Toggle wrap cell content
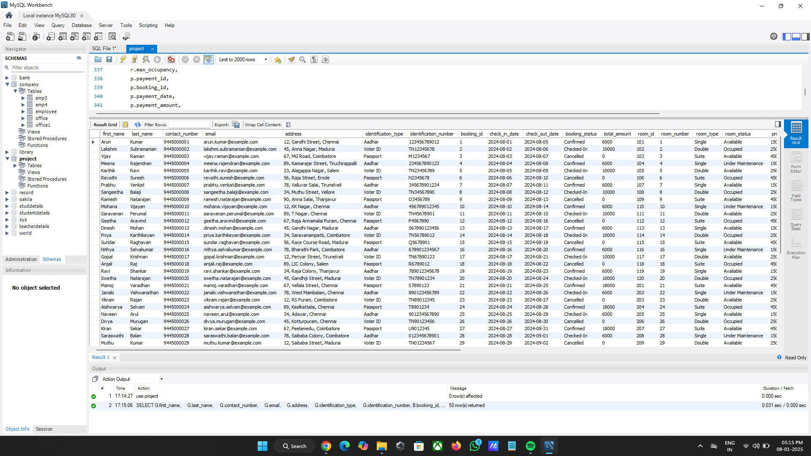Viewport: 811px width, 456px height. [x=288, y=125]
